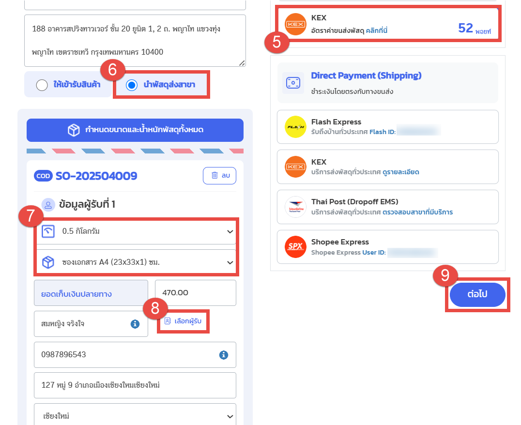Choose the Thai Post (Dropoff EMS) option
This screenshot has height=425, width=521.
click(388, 207)
